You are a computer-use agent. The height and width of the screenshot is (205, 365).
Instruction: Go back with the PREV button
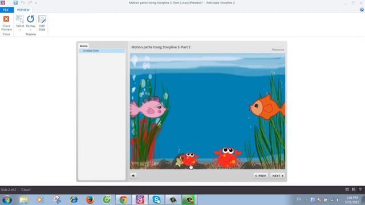click(261, 176)
